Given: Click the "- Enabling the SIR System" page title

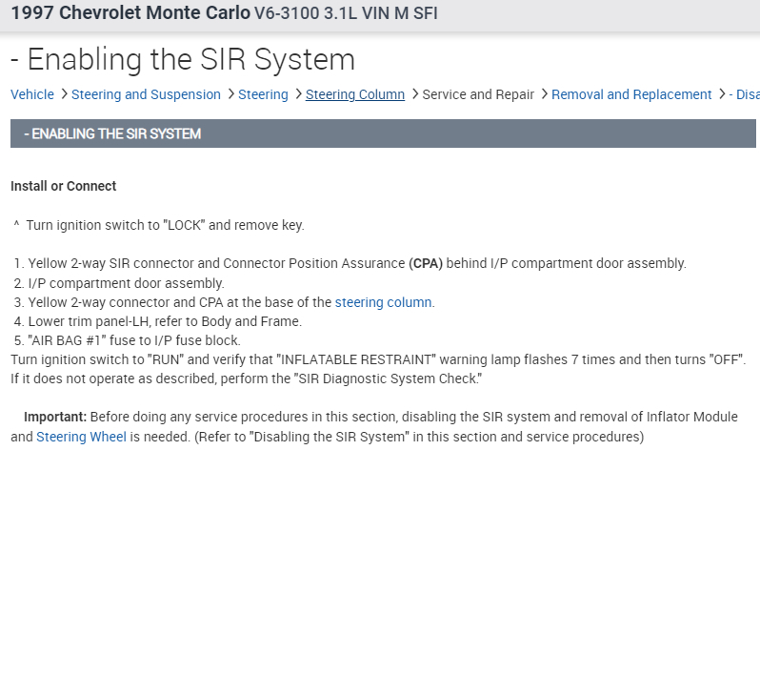Looking at the screenshot, I should click(183, 59).
